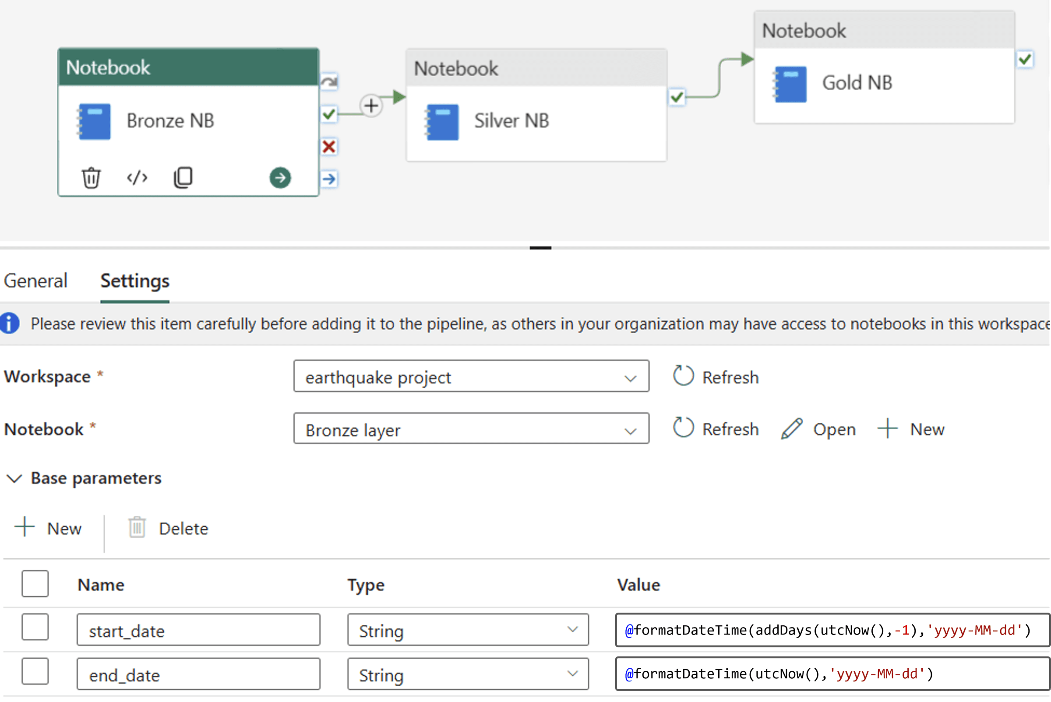Switch to the General tab

point(35,281)
